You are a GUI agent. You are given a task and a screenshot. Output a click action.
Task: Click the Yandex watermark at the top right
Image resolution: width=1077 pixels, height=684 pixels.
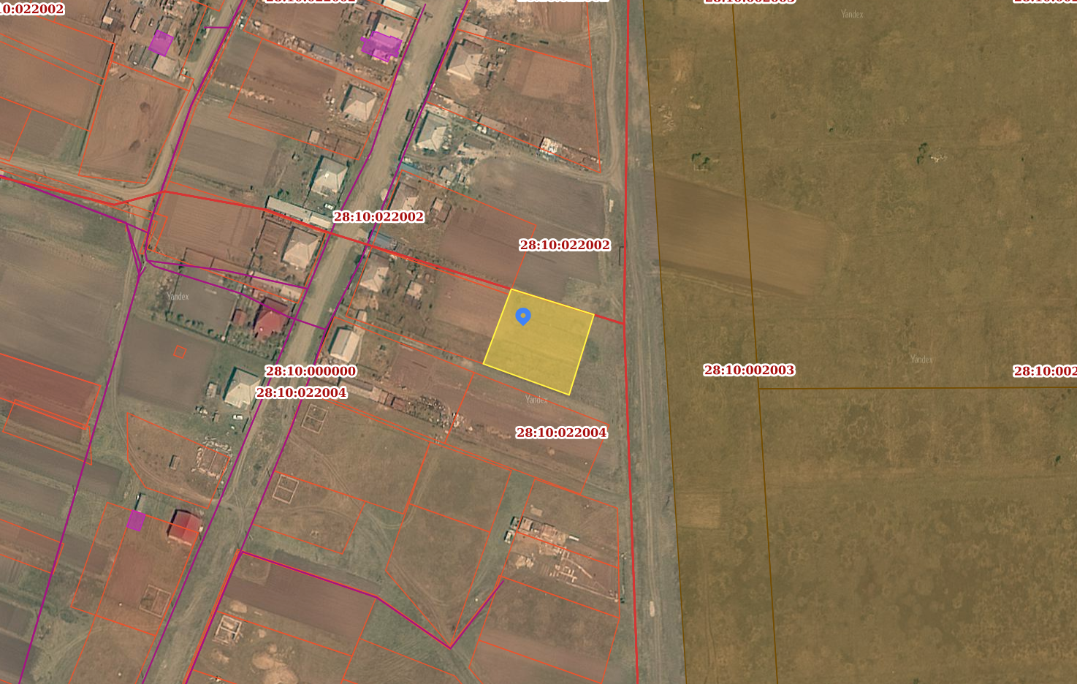pos(852,14)
